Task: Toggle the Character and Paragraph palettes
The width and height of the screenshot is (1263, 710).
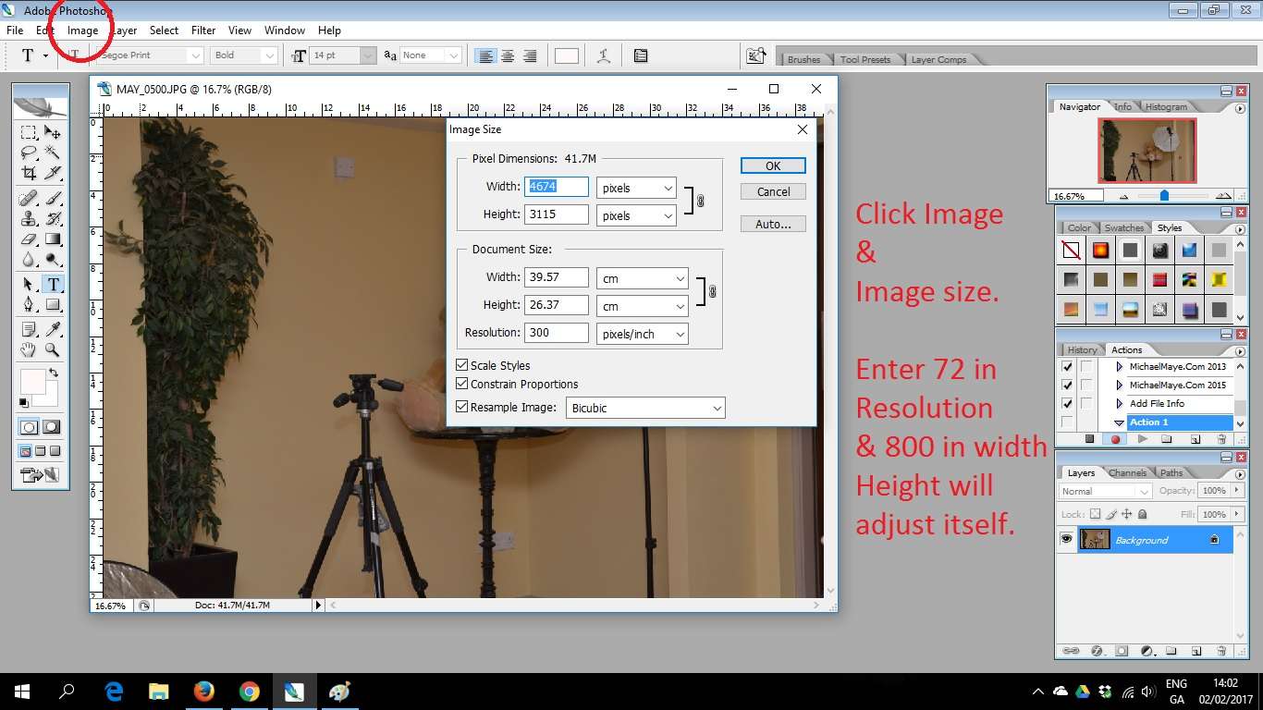Action: (x=641, y=55)
